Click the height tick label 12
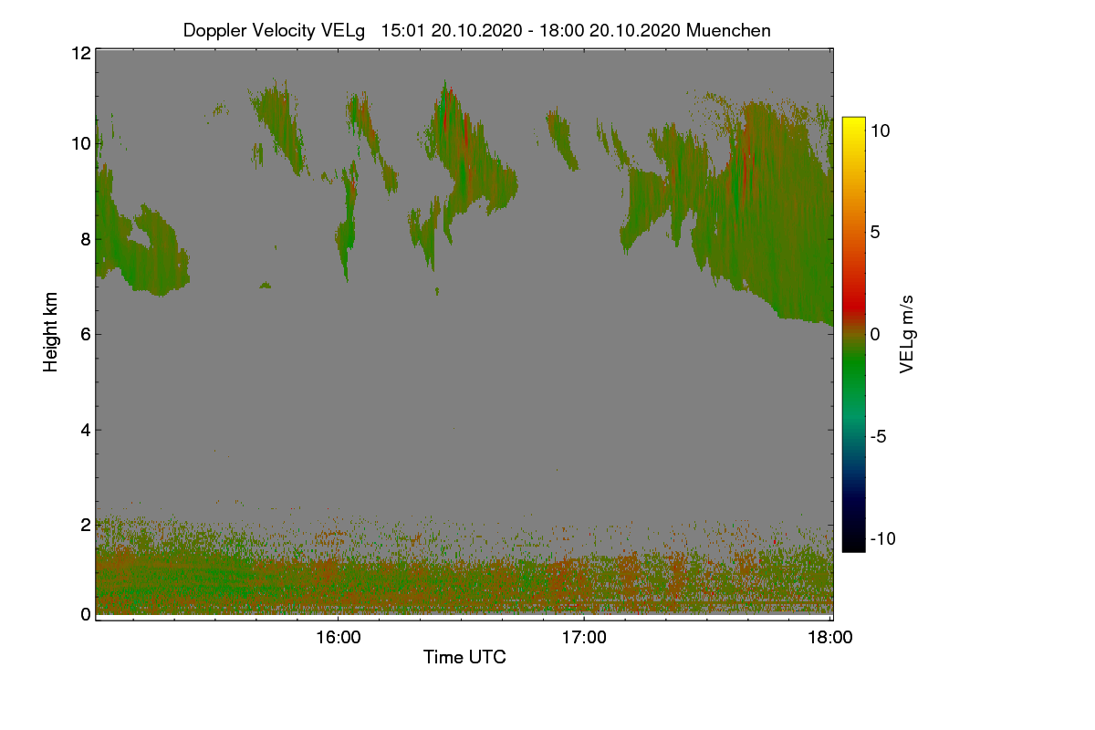This screenshot has height=730, width=1095. [80, 53]
